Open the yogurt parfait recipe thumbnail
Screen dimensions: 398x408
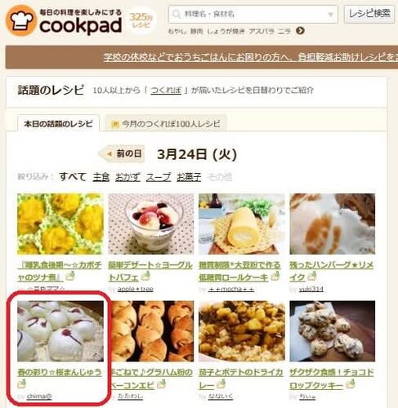click(151, 224)
